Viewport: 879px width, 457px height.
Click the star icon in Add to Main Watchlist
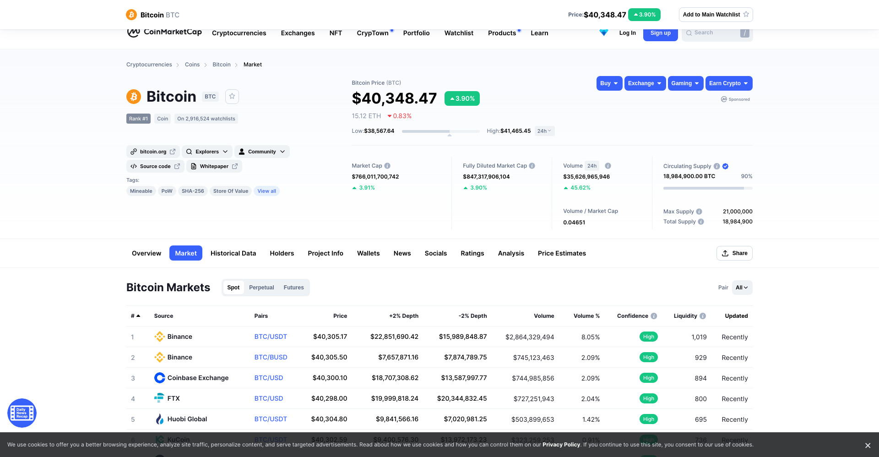click(746, 14)
